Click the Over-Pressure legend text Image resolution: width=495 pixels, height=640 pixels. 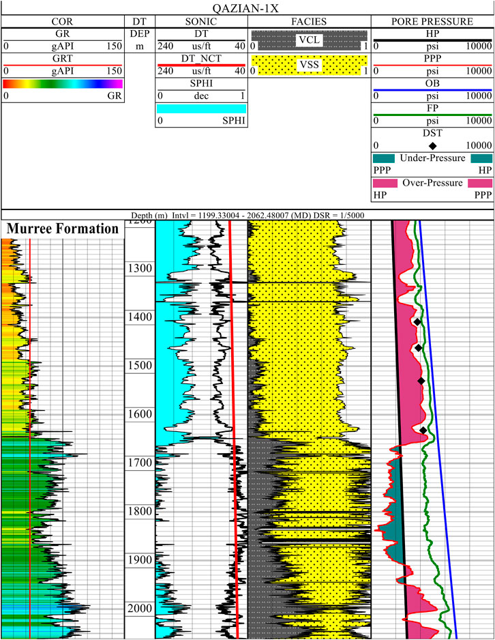pos(433,183)
